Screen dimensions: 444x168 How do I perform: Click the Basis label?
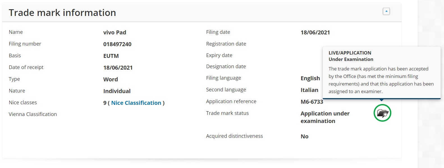(15, 55)
